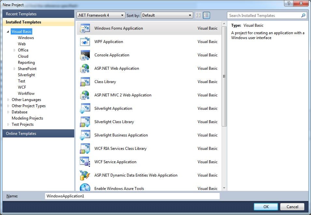
Task: Select the Windows Forms Application template icon
Action: [85, 28]
